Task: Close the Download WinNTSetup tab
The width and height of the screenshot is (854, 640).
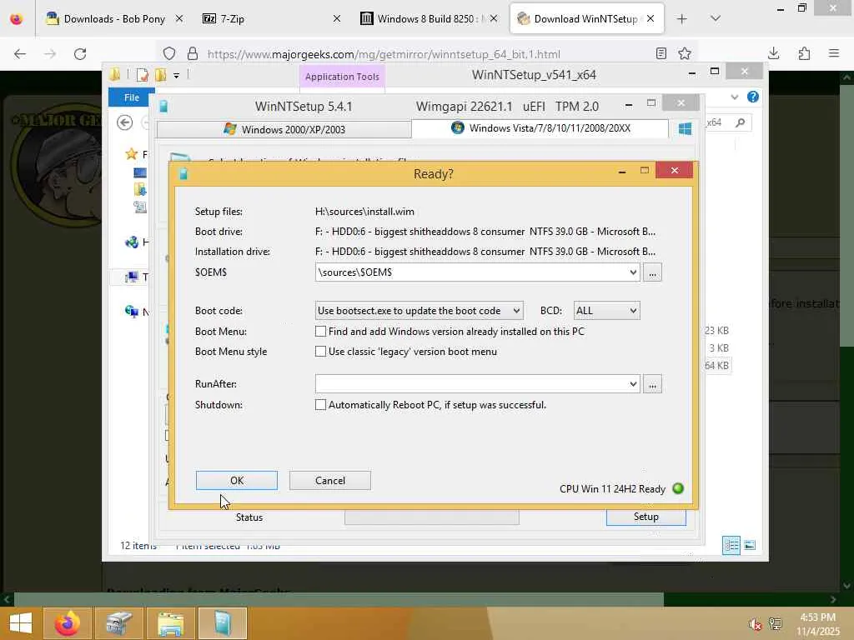Action: [651, 19]
